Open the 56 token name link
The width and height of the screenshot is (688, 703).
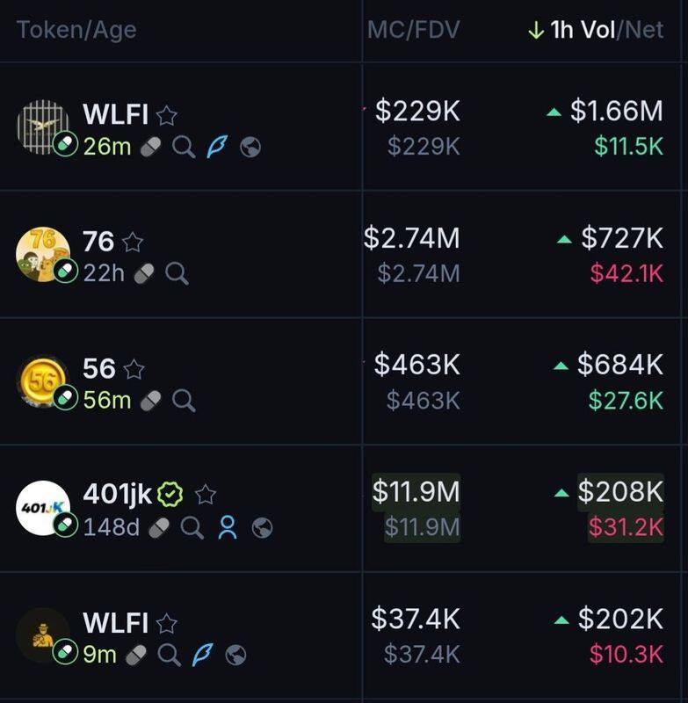pyautogui.click(x=99, y=369)
